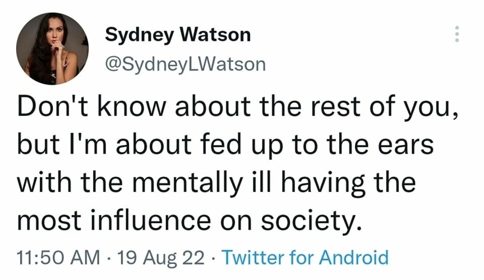Open the Sydney Watson display name link
The width and height of the screenshot is (484, 280).
coord(177,34)
